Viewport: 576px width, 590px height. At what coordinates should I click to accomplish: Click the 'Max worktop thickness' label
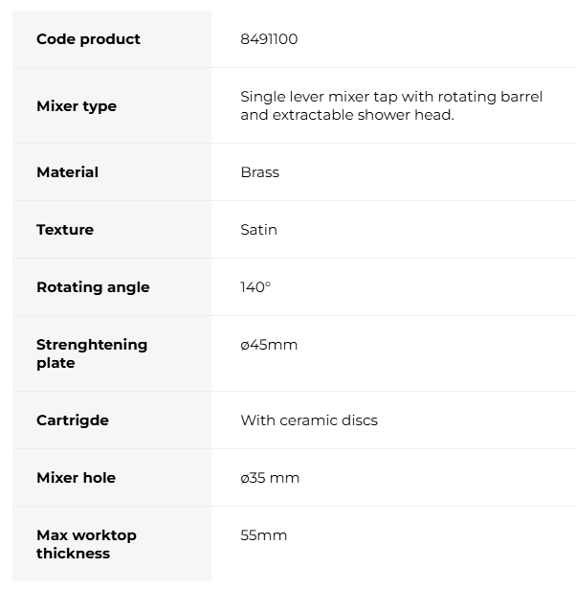point(86,544)
